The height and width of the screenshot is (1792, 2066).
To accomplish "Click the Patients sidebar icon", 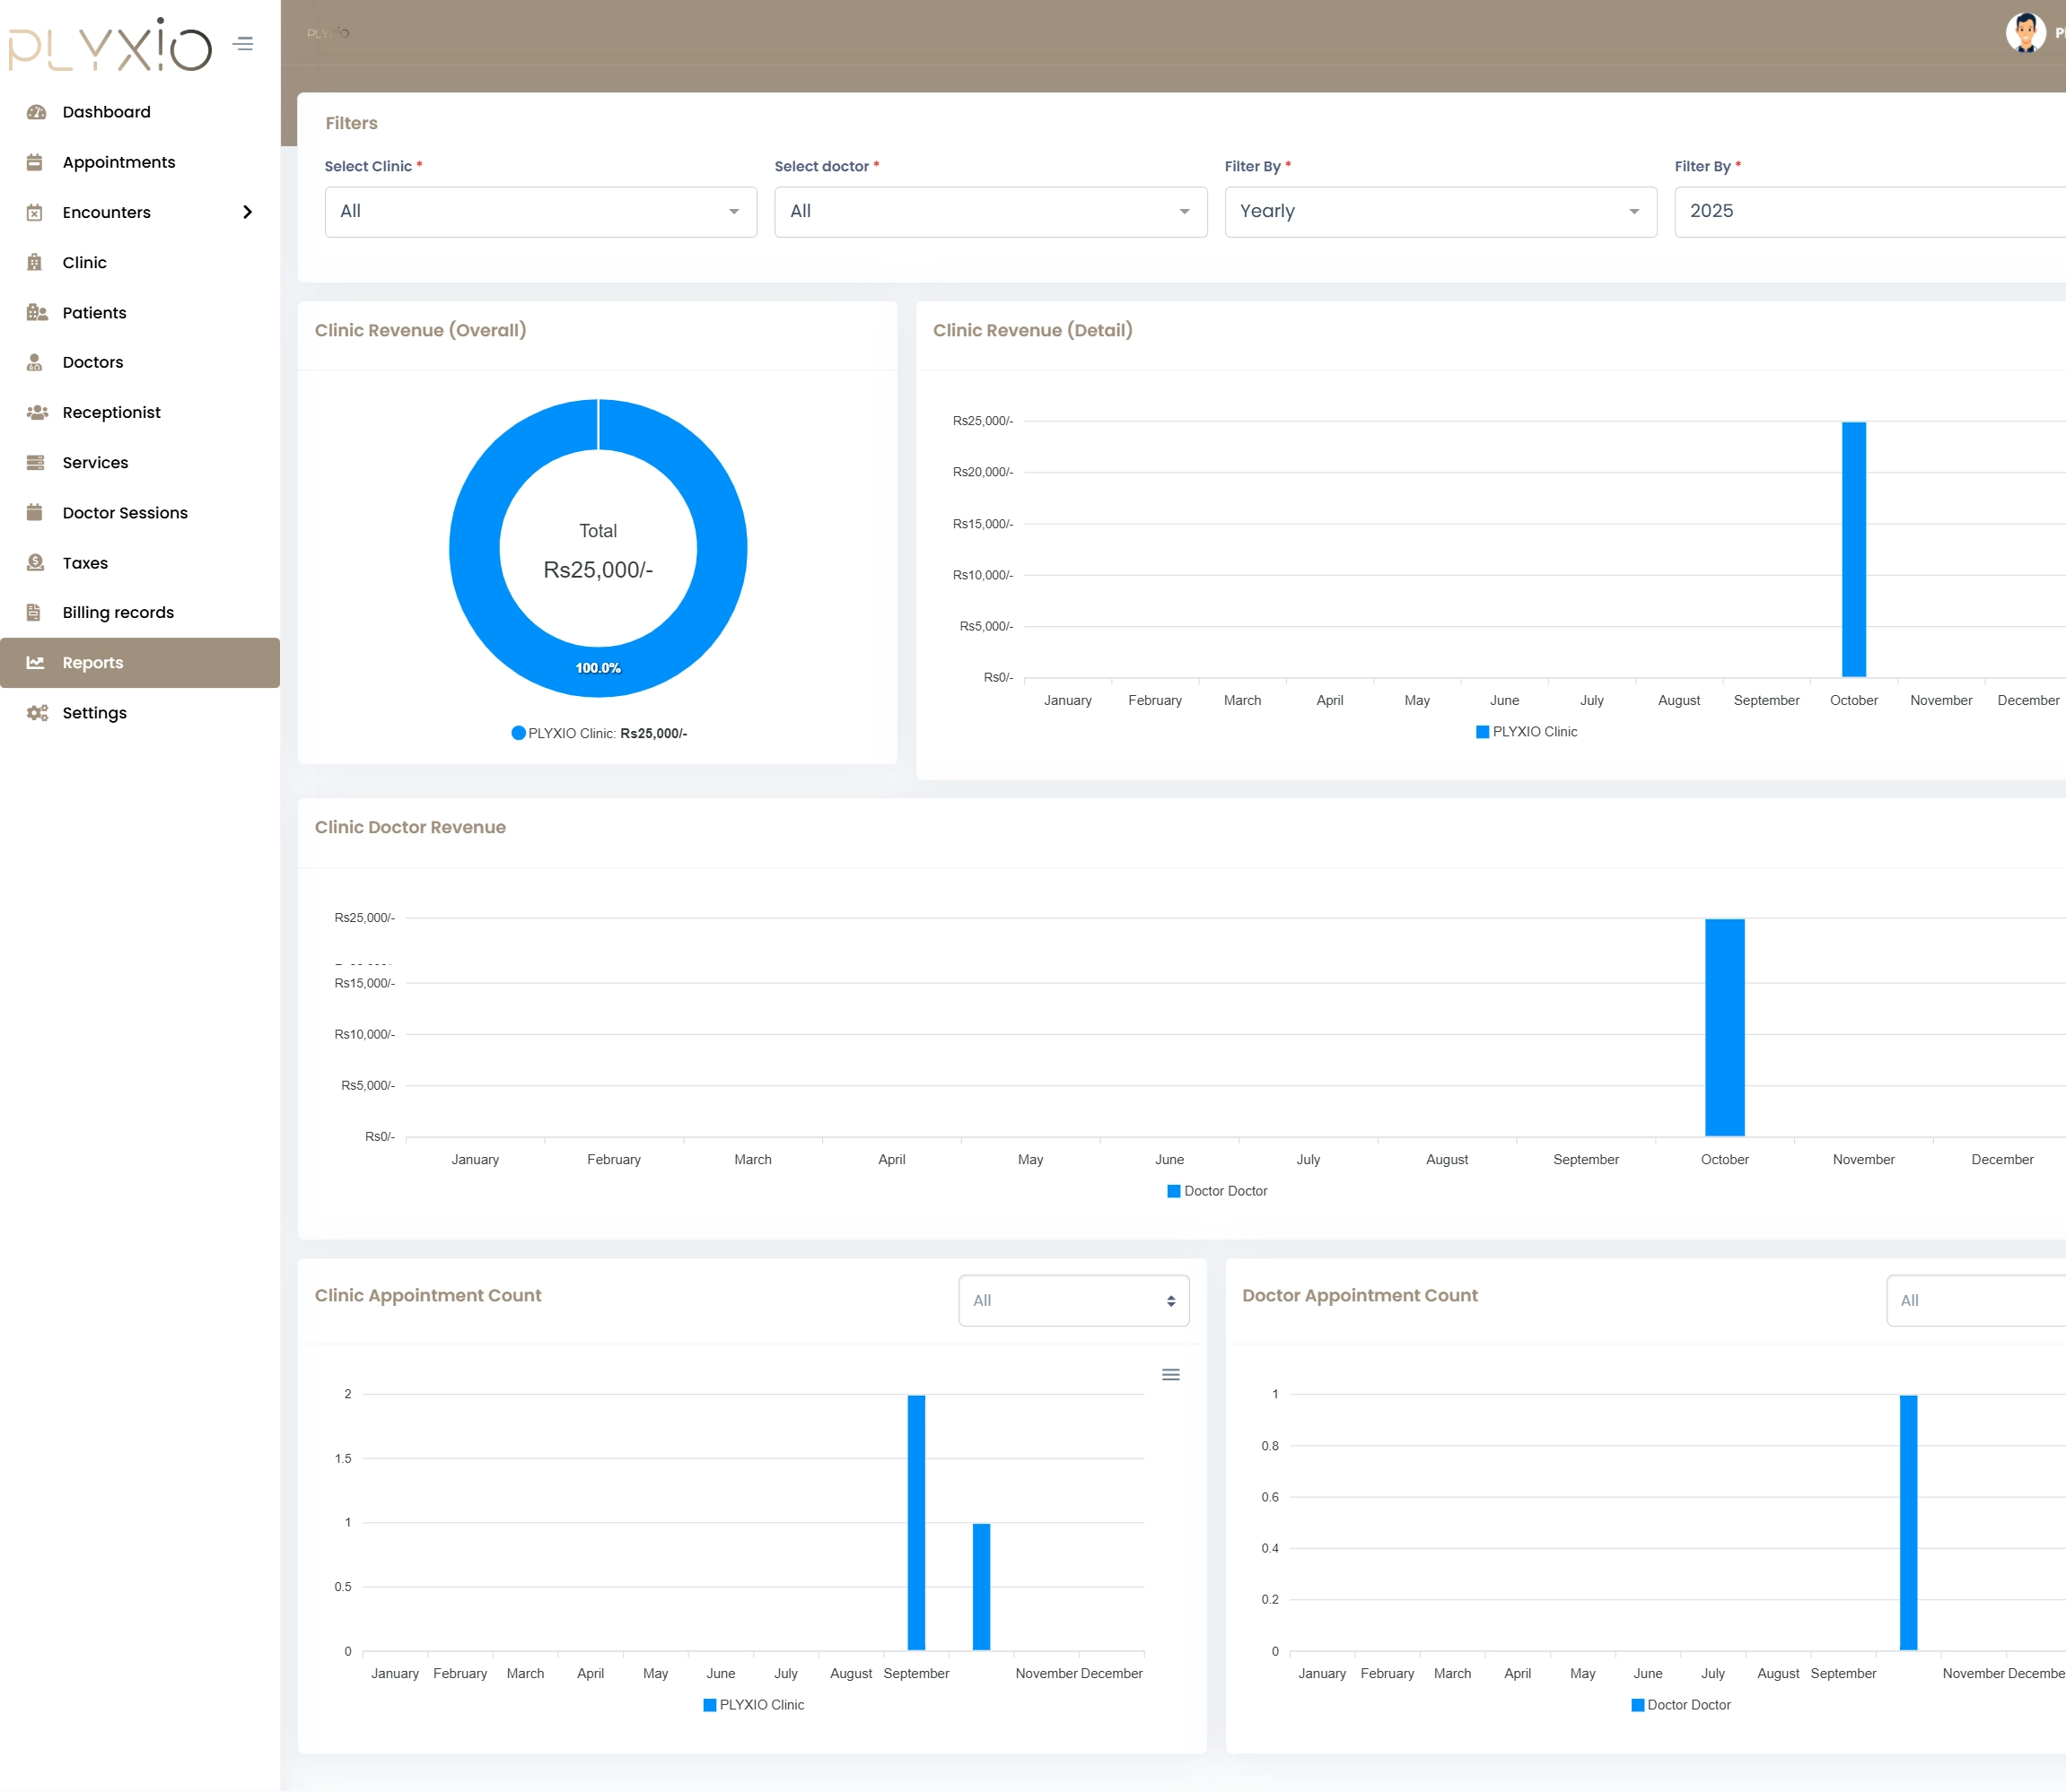I will 36,312.
